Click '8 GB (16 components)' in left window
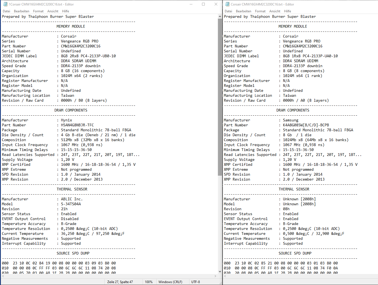The width and height of the screenshot is (378, 285). tap(83, 71)
